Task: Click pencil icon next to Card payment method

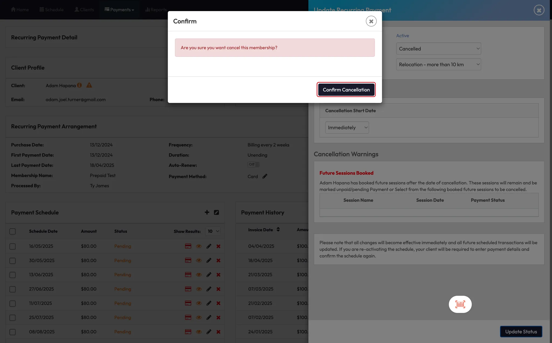Action: coord(265,176)
